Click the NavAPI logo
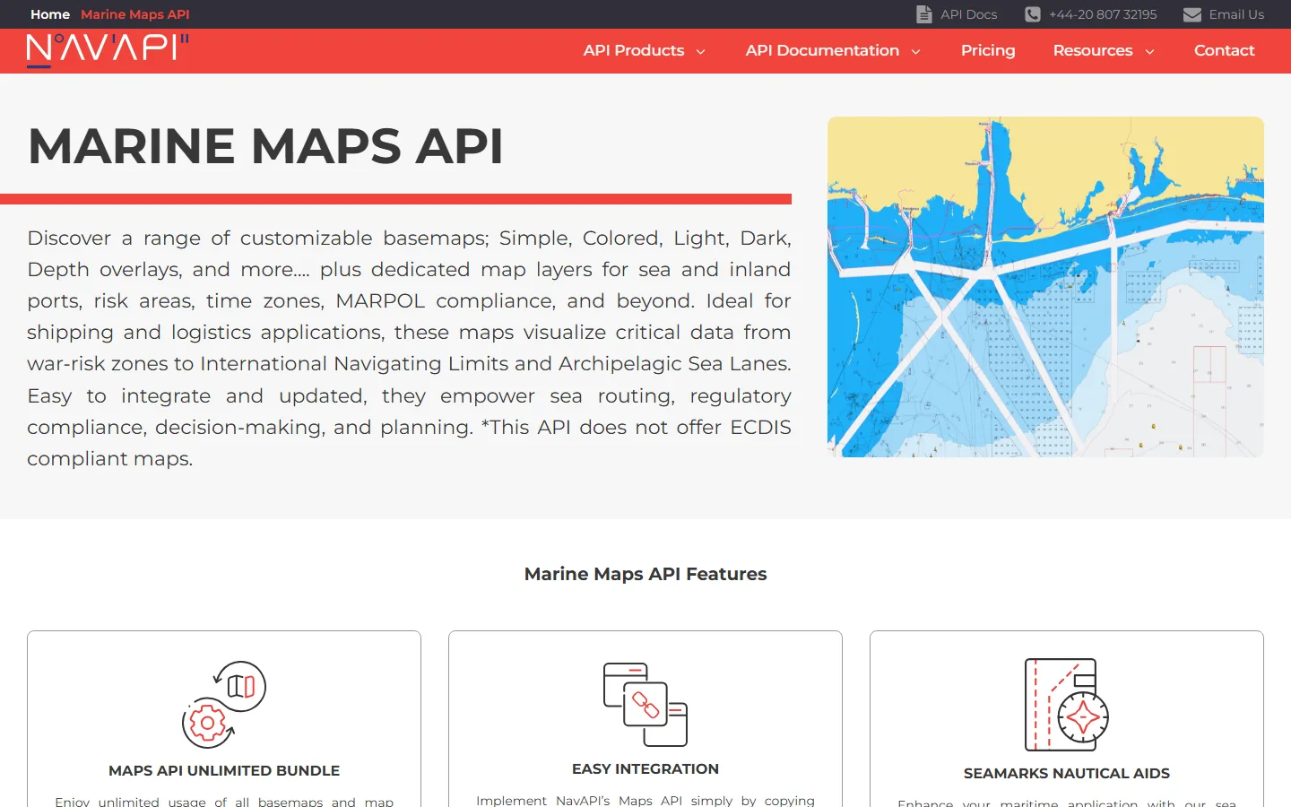Screen dimensions: 1291x807 108,50
